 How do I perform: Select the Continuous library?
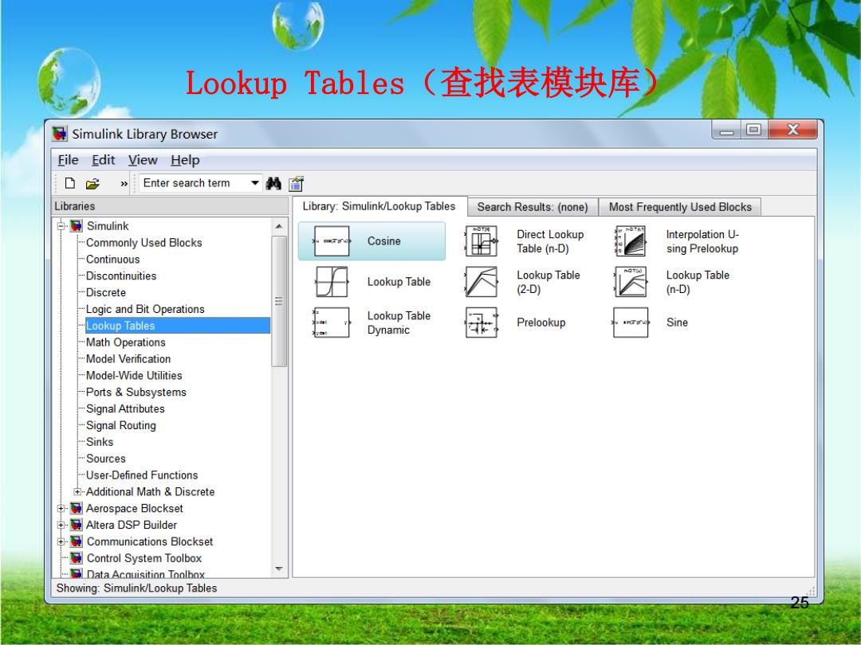(112, 260)
